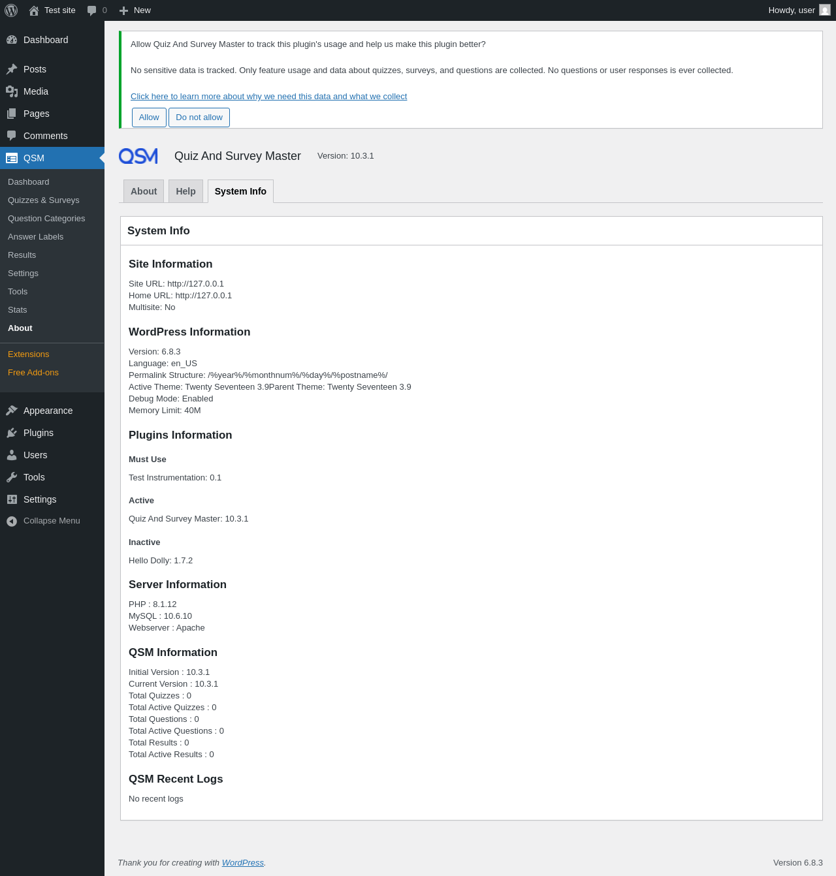Click the user avatar icon

pyautogui.click(x=825, y=10)
